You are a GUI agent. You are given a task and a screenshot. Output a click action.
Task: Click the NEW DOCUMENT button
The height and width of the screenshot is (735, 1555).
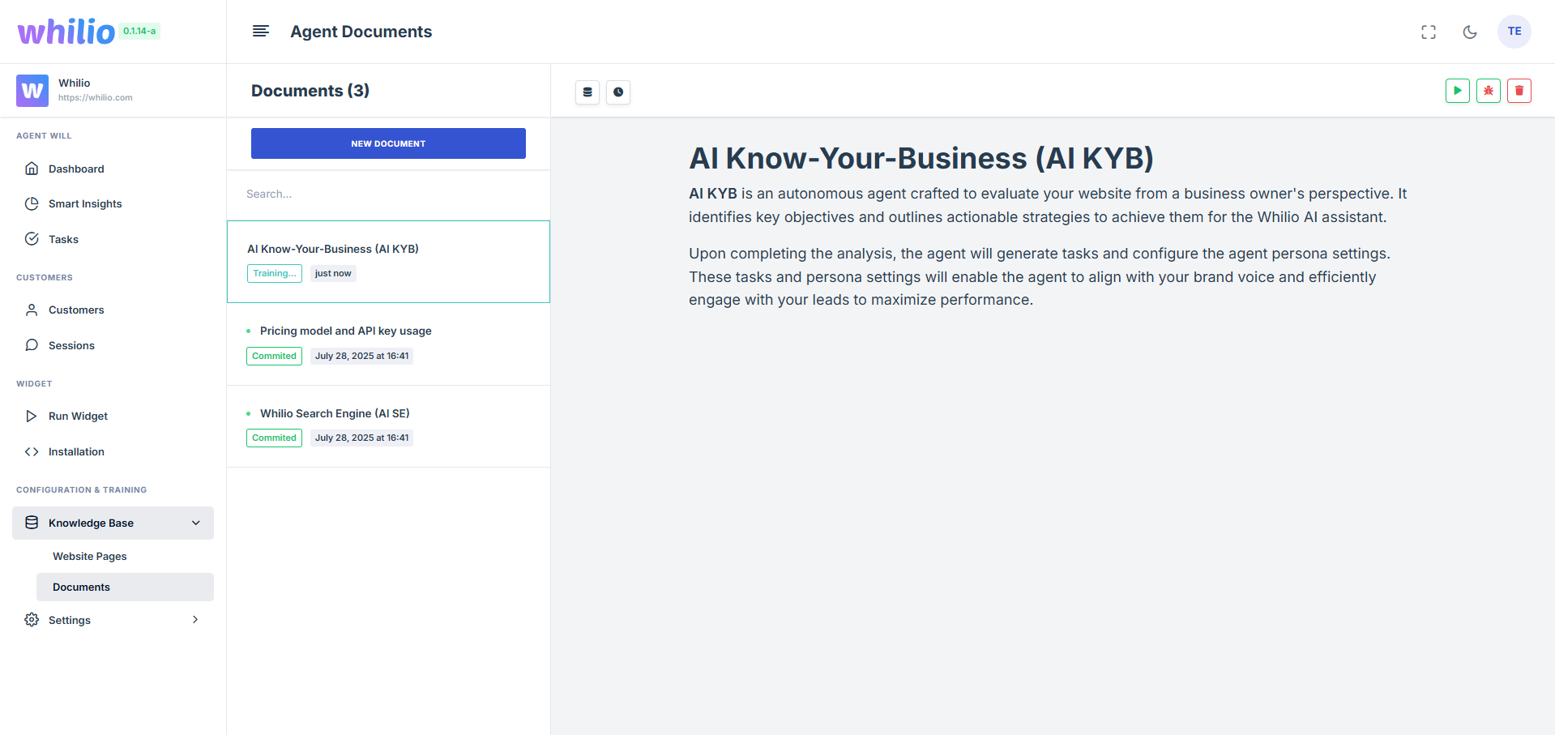[388, 143]
